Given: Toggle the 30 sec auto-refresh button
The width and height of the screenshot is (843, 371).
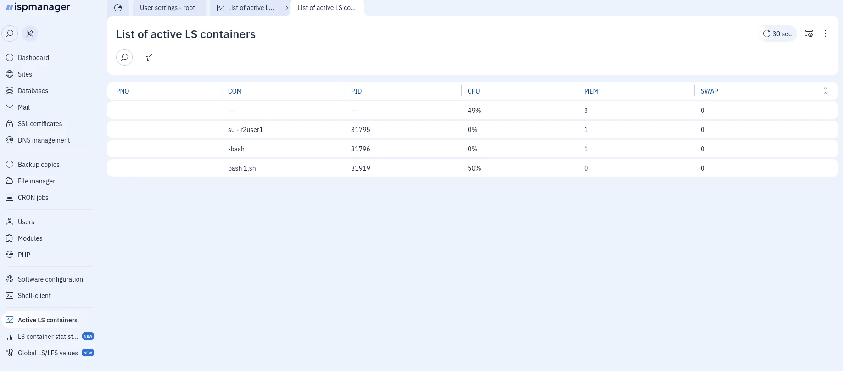Looking at the screenshot, I should (777, 33).
